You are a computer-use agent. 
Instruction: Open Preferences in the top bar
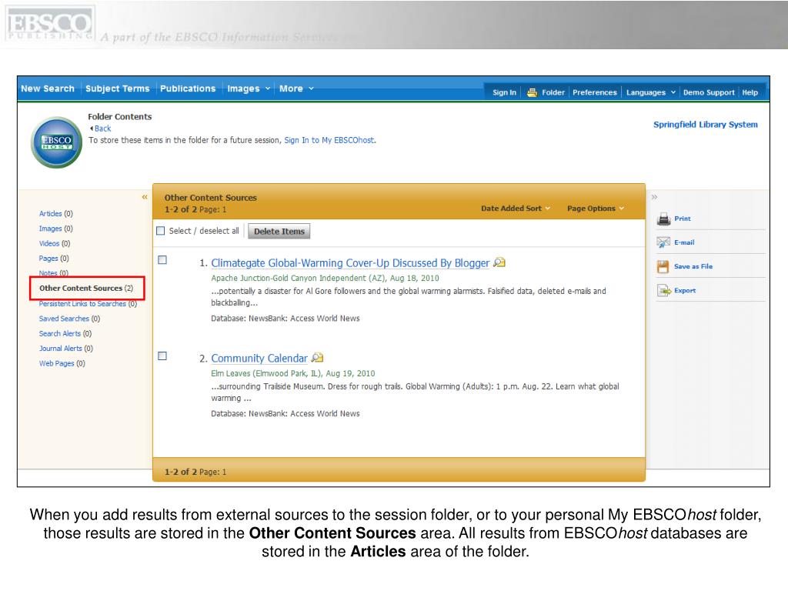click(x=595, y=92)
